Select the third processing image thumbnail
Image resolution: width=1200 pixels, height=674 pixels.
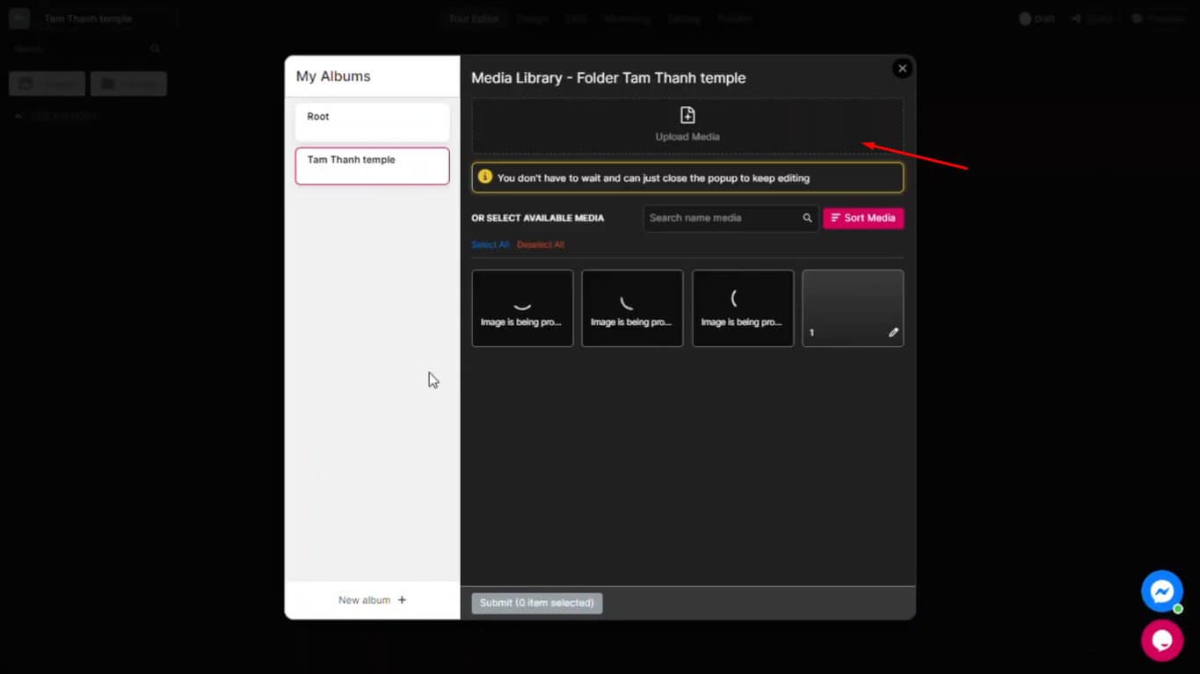[x=743, y=308]
